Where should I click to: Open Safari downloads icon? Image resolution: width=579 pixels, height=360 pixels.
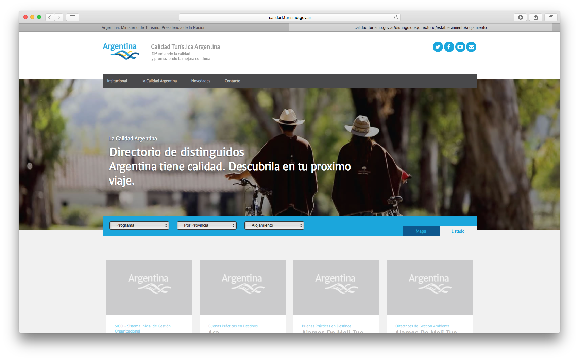pyautogui.click(x=520, y=17)
